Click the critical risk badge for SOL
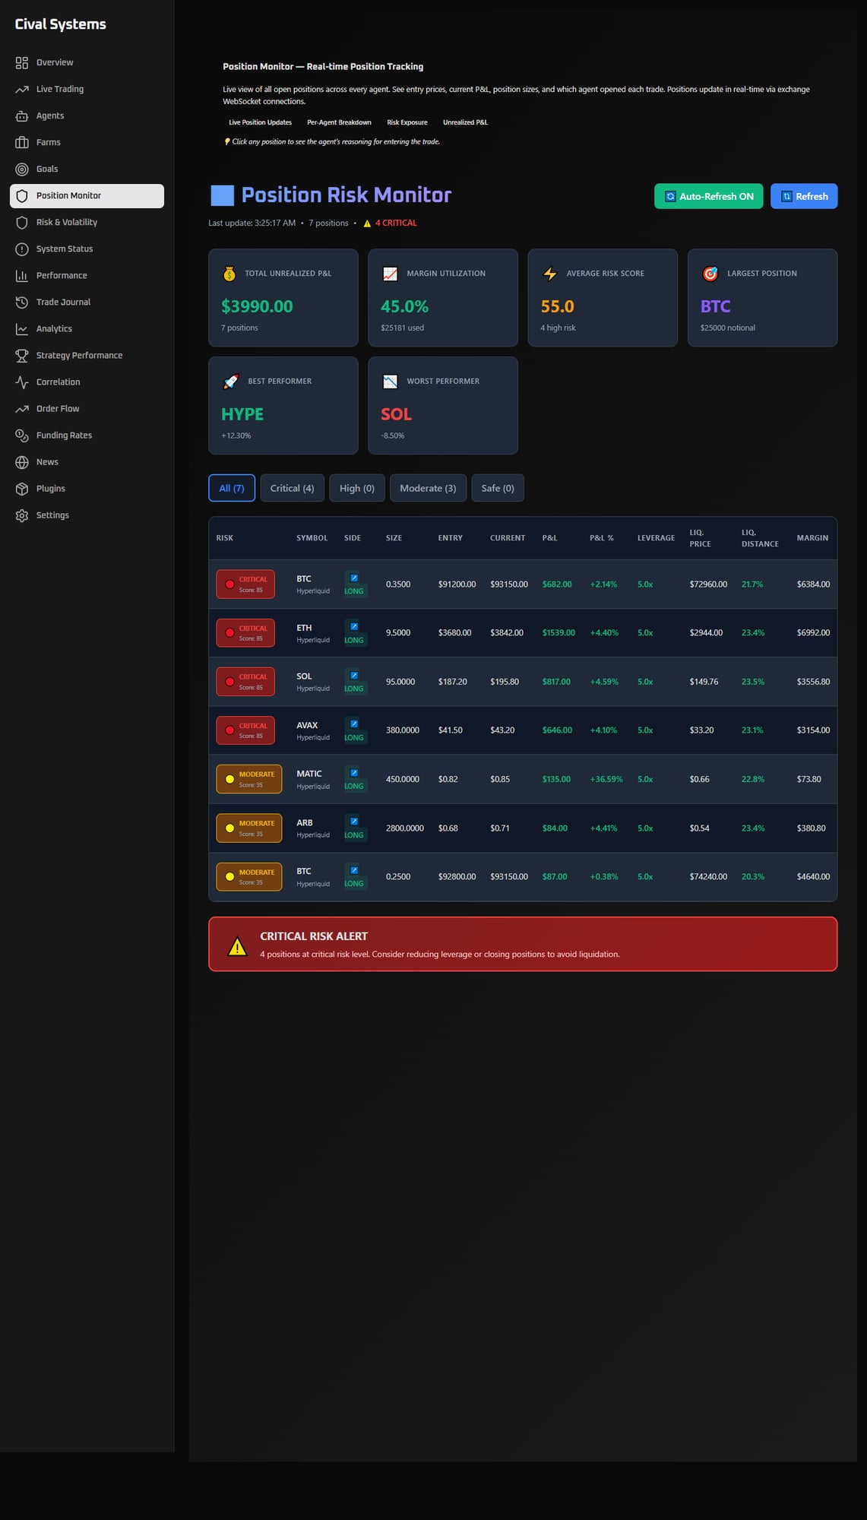The image size is (867, 1520). [x=245, y=682]
